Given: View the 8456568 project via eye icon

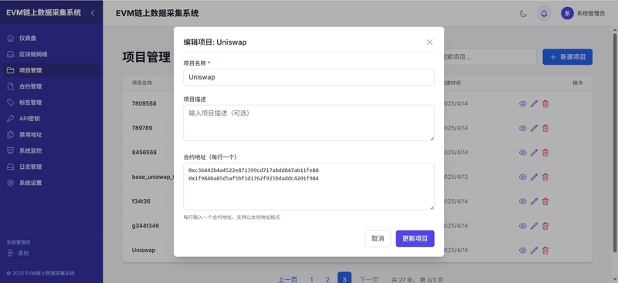Looking at the screenshot, I should coord(523,153).
